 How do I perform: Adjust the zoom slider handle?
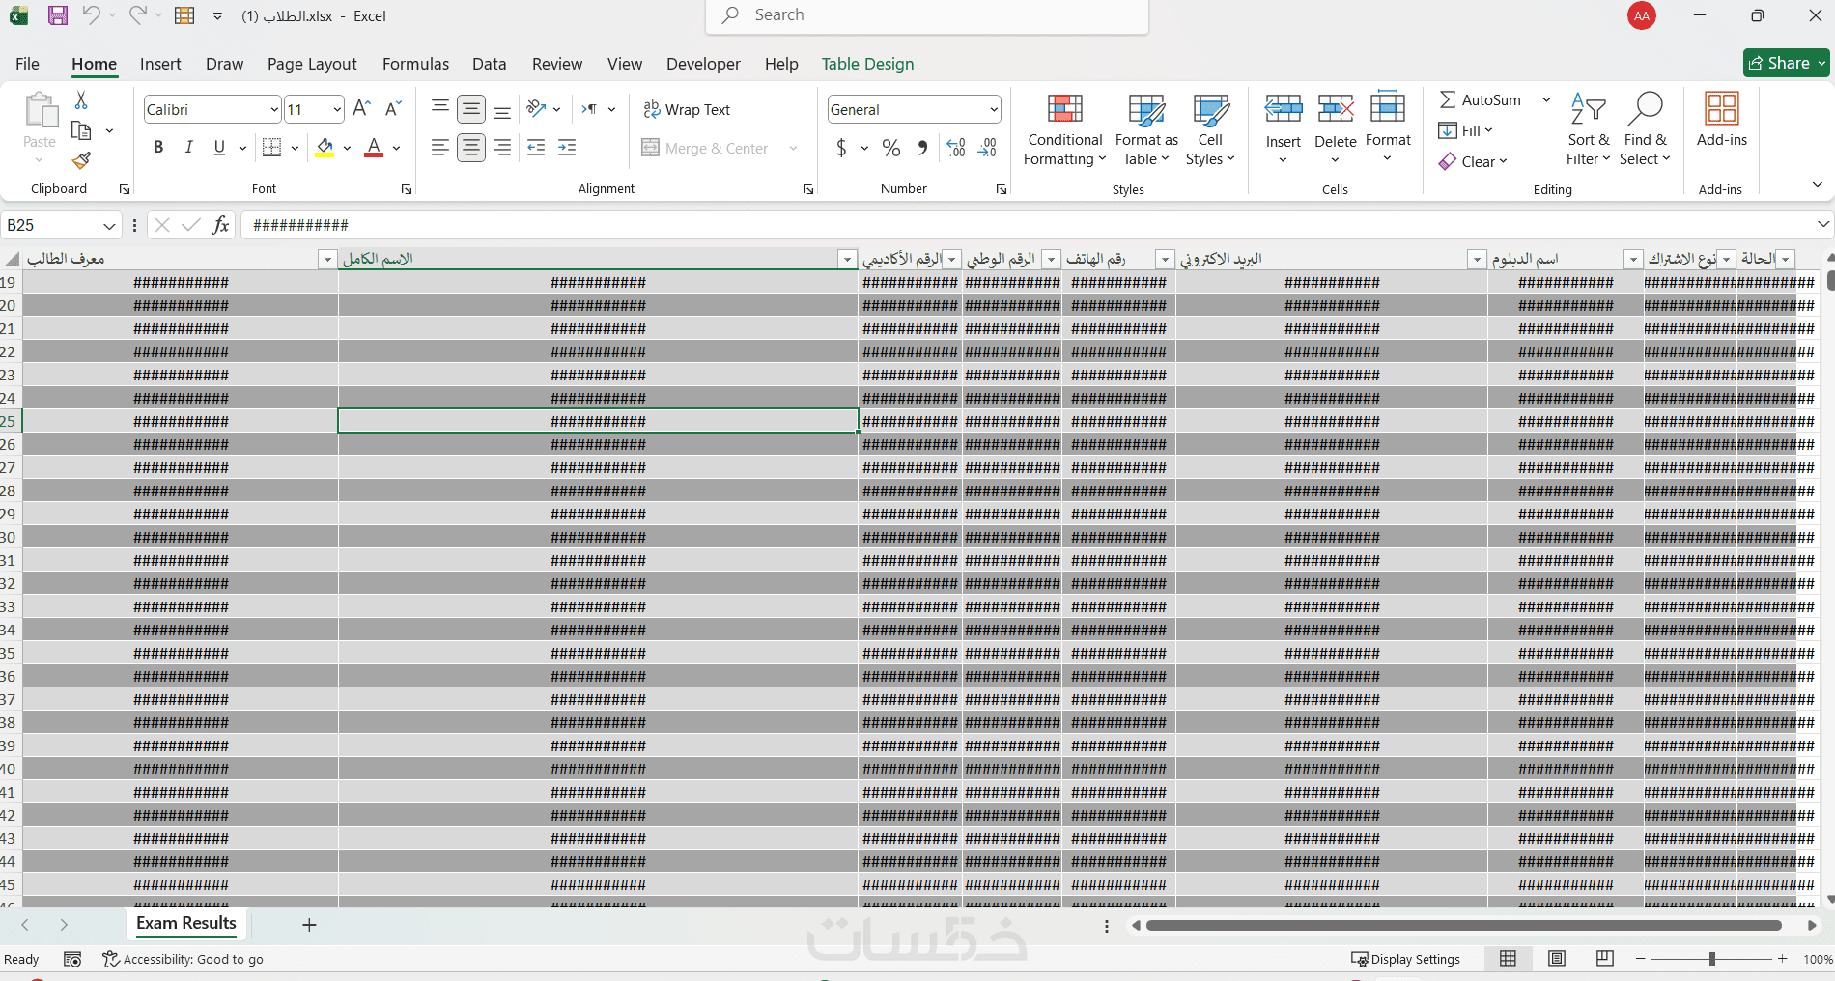coord(1712,959)
